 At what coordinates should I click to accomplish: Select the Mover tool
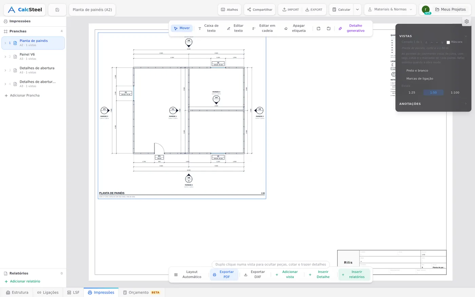[182, 28]
